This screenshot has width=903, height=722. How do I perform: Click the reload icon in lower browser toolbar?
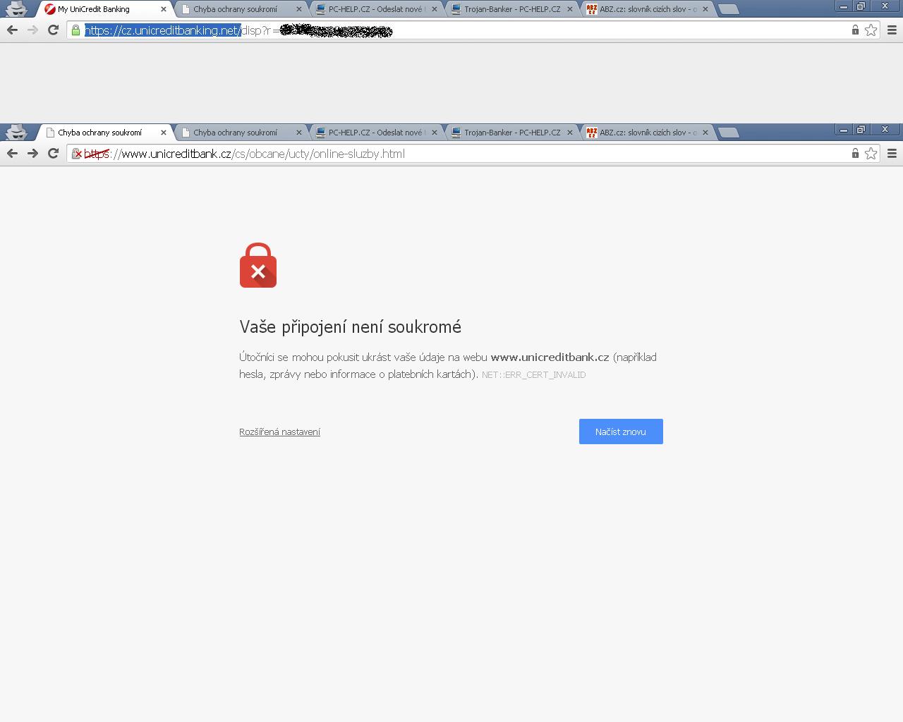click(53, 154)
